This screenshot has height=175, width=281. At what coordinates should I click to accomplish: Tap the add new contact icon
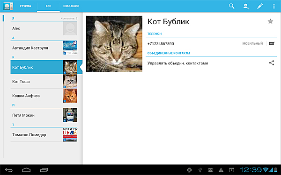(246, 6)
